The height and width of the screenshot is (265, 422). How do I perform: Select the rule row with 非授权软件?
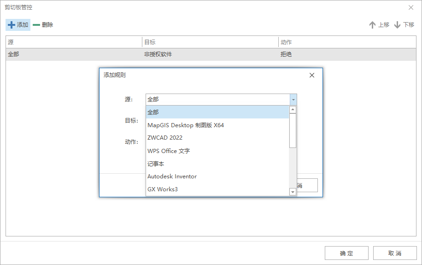211,54
